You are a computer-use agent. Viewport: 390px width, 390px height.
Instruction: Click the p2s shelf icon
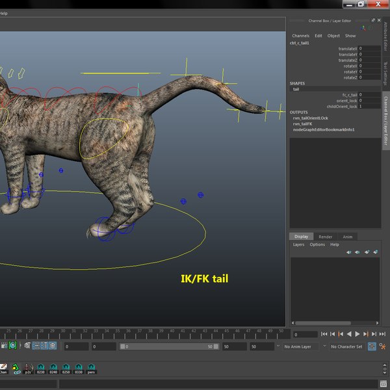click(28, 369)
